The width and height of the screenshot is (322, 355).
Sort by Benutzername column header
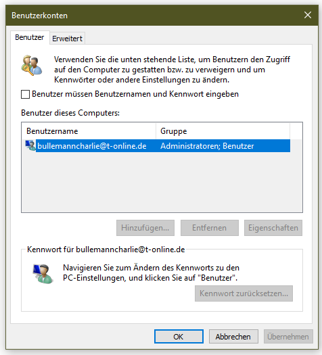pos(89,131)
